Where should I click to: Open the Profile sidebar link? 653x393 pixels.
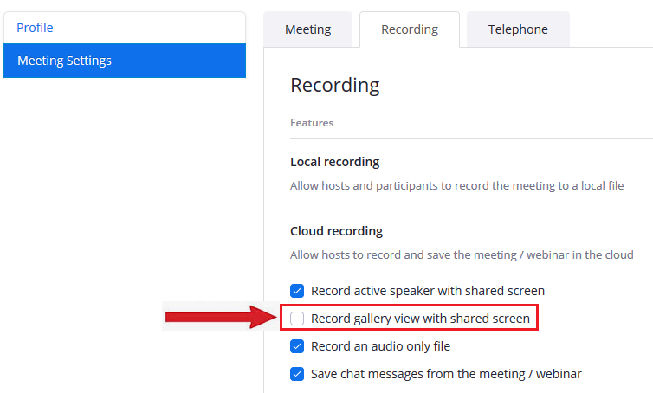pos(35,28)
